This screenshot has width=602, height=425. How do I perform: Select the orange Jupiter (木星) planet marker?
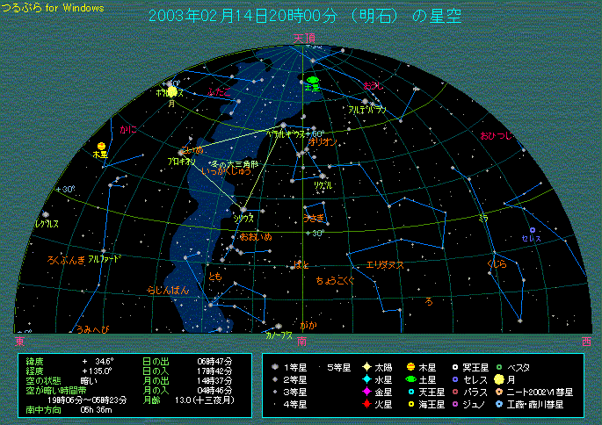102,146
